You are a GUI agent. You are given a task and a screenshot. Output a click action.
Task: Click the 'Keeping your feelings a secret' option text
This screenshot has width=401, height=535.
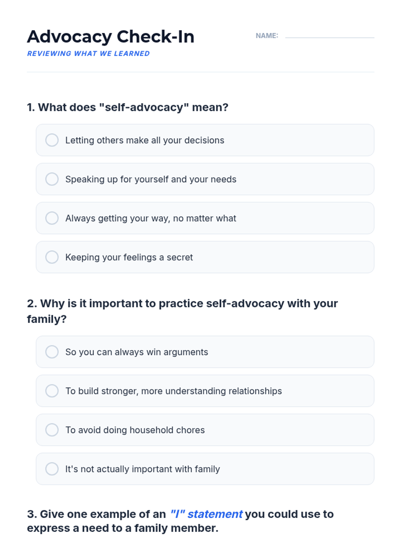[129, 257]
